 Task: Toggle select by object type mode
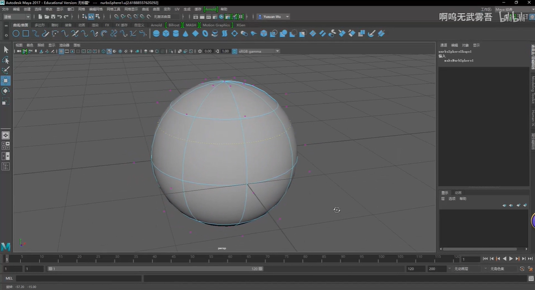(91, 16)
